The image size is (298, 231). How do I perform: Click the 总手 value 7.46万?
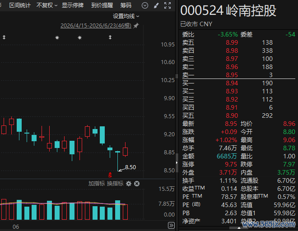[228, 148]
